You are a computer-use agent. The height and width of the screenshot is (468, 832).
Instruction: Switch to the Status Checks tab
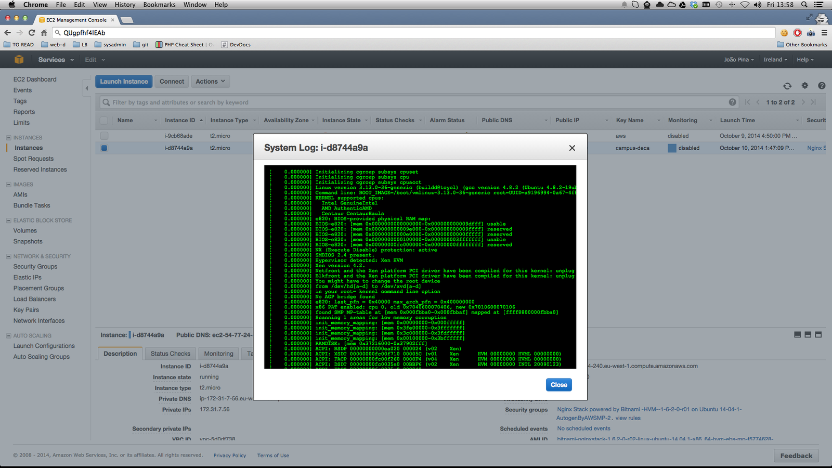[171, 354]
